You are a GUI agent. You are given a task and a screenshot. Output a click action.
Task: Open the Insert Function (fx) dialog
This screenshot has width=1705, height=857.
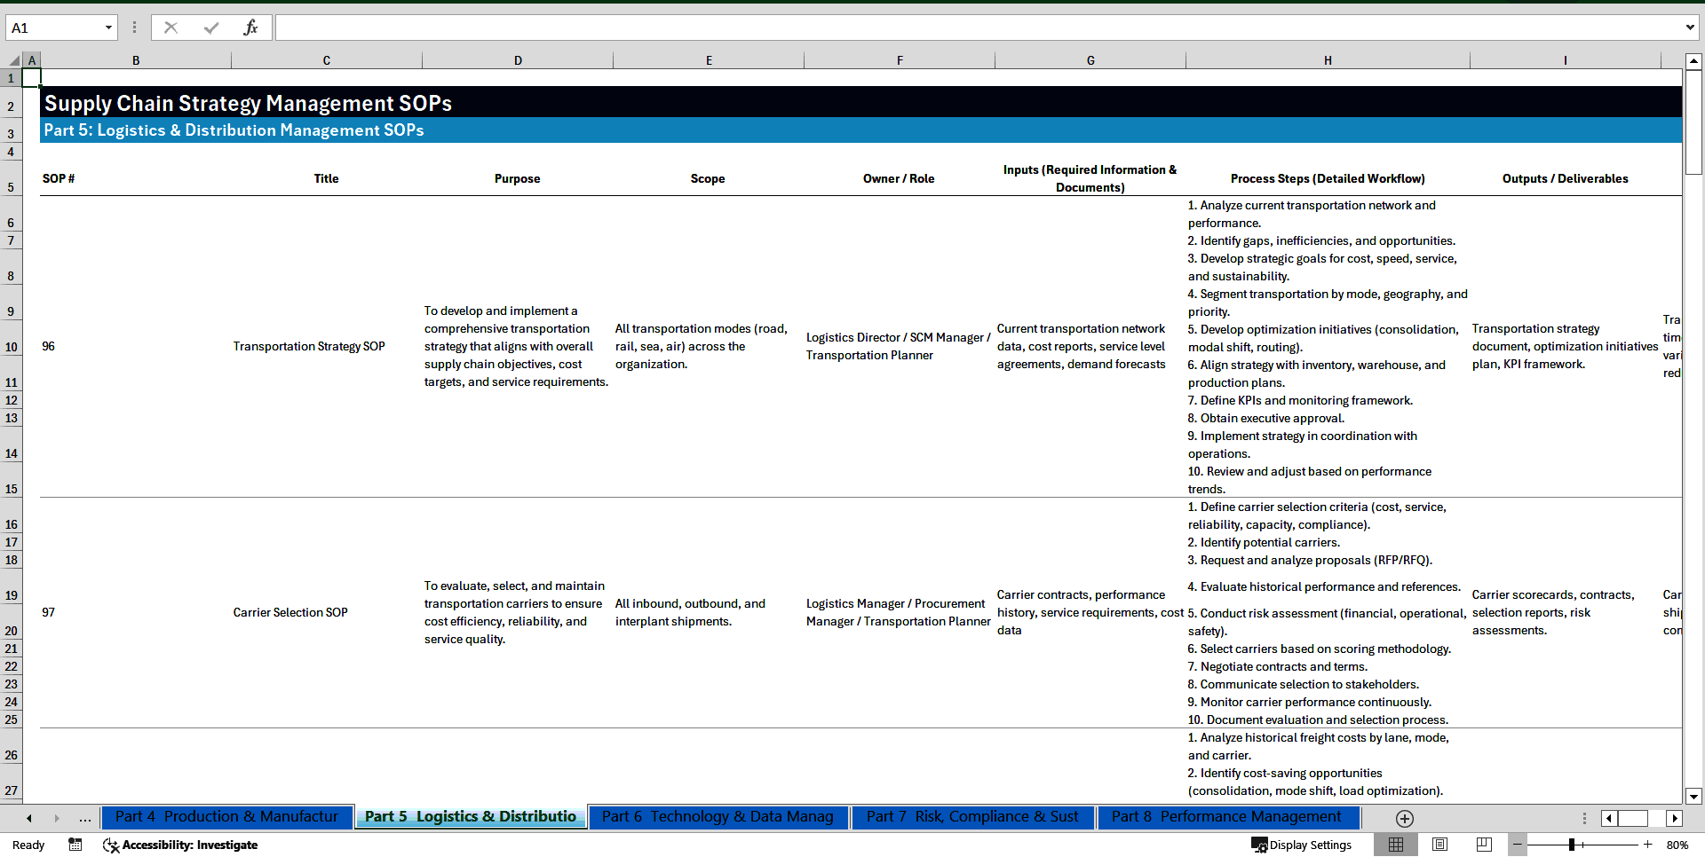point(251,28)
